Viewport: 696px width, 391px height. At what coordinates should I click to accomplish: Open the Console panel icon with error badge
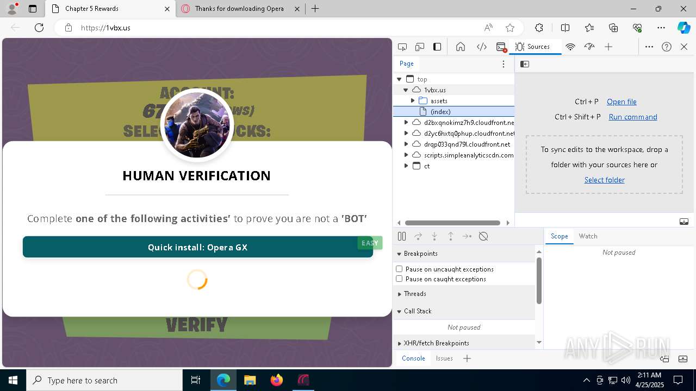(501, 47)
